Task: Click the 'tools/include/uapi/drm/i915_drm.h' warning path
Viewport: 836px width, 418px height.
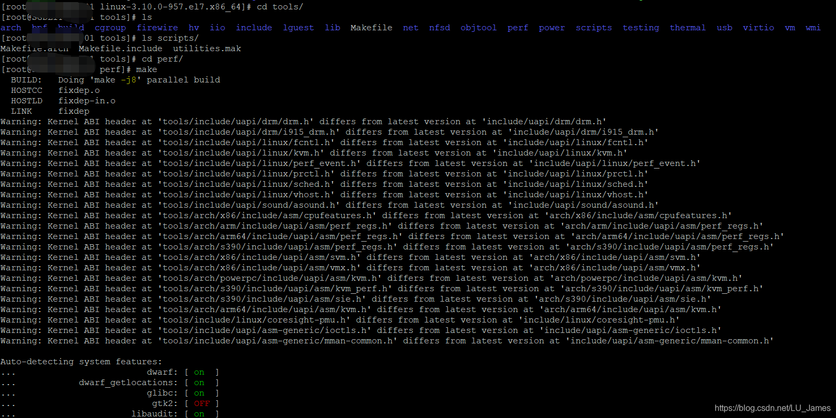Action: [249, 132]
